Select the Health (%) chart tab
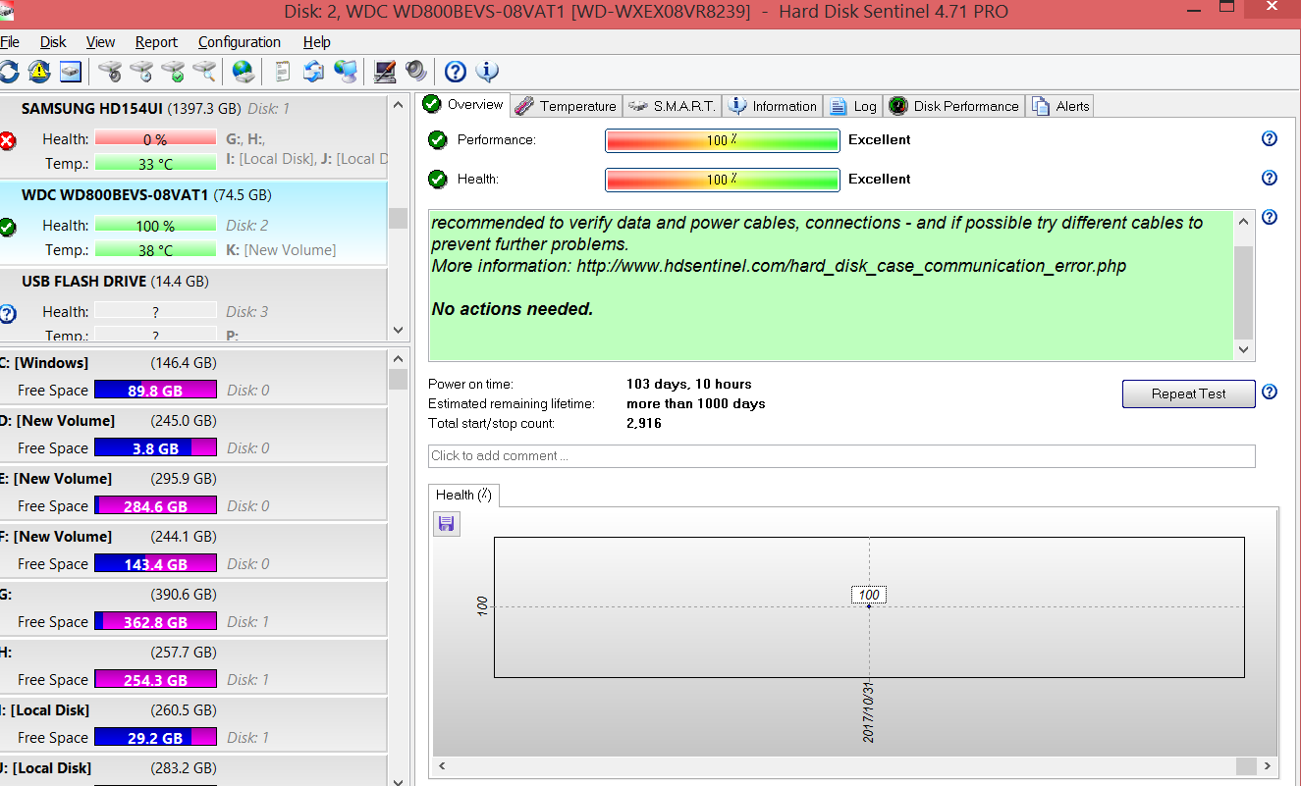The image size is (1301, 786). [463, 495]
